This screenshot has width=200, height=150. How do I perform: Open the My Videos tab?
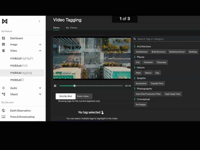pos(71,28)
